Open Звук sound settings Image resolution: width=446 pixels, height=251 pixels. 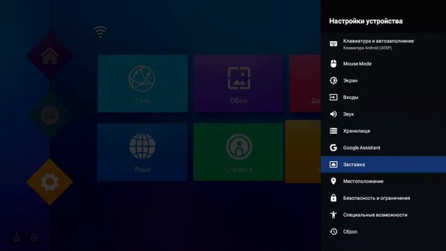383,114
